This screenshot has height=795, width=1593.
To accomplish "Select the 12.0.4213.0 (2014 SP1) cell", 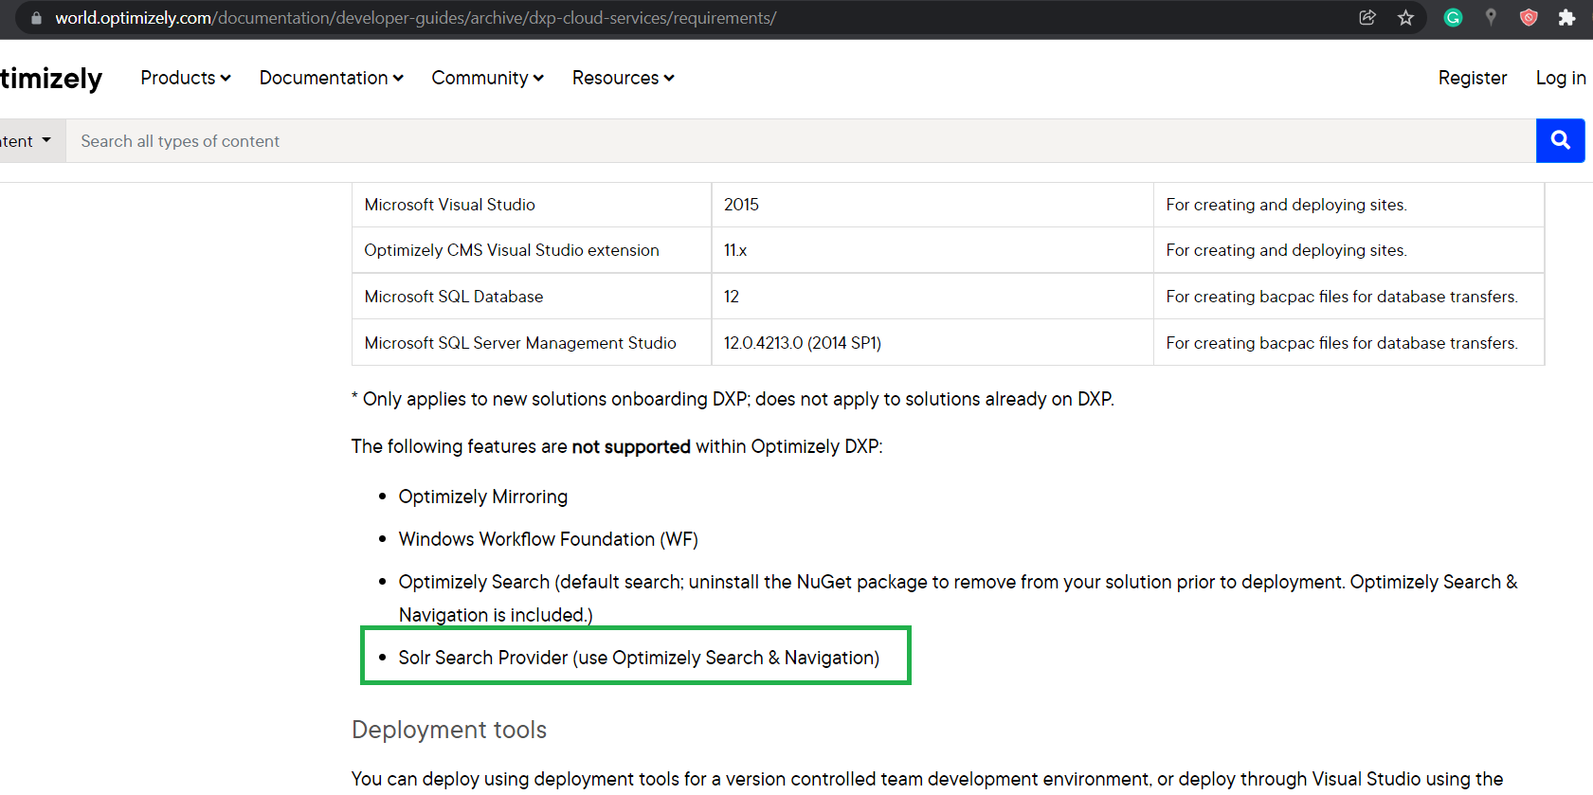I will (932, 343).
